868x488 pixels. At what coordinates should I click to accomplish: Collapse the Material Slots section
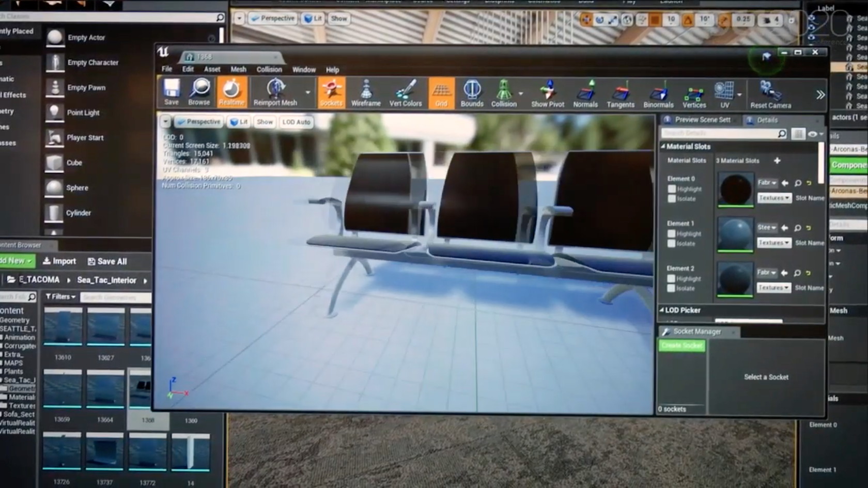click(663, 147)
